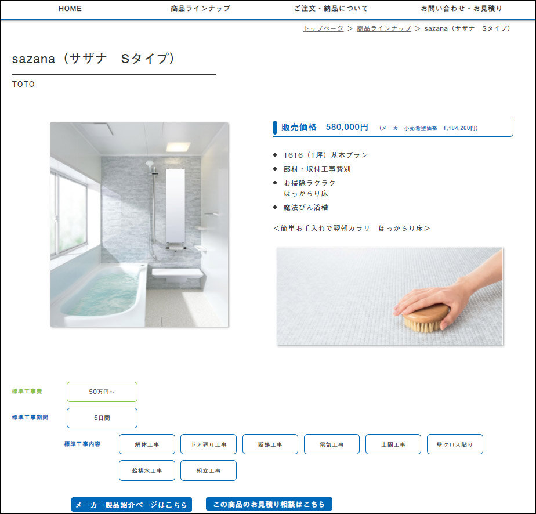Viewport: 536px width, 514px height.
Task: Click the 断熱工事 tag
Action: [x=270, y=444]
